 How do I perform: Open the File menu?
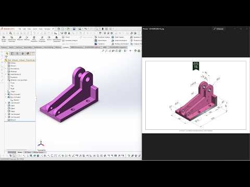tap(20, 29)
